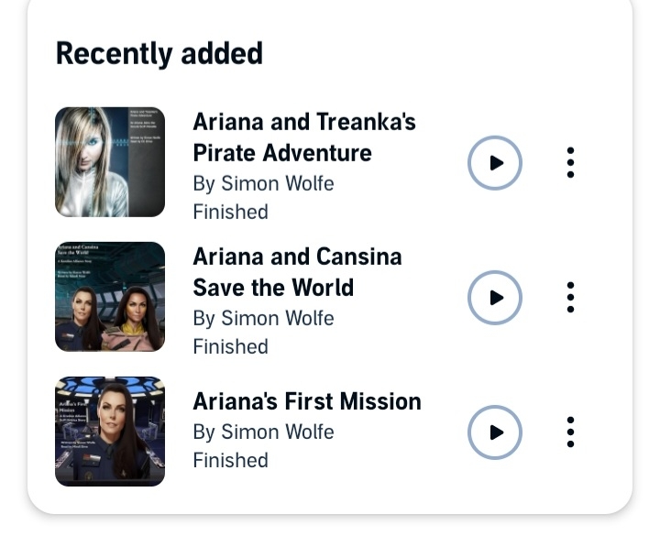The height and width of the screenshot is (547, 660).
Task: Start playback of Ariana's First Mission
Action: 495,432
